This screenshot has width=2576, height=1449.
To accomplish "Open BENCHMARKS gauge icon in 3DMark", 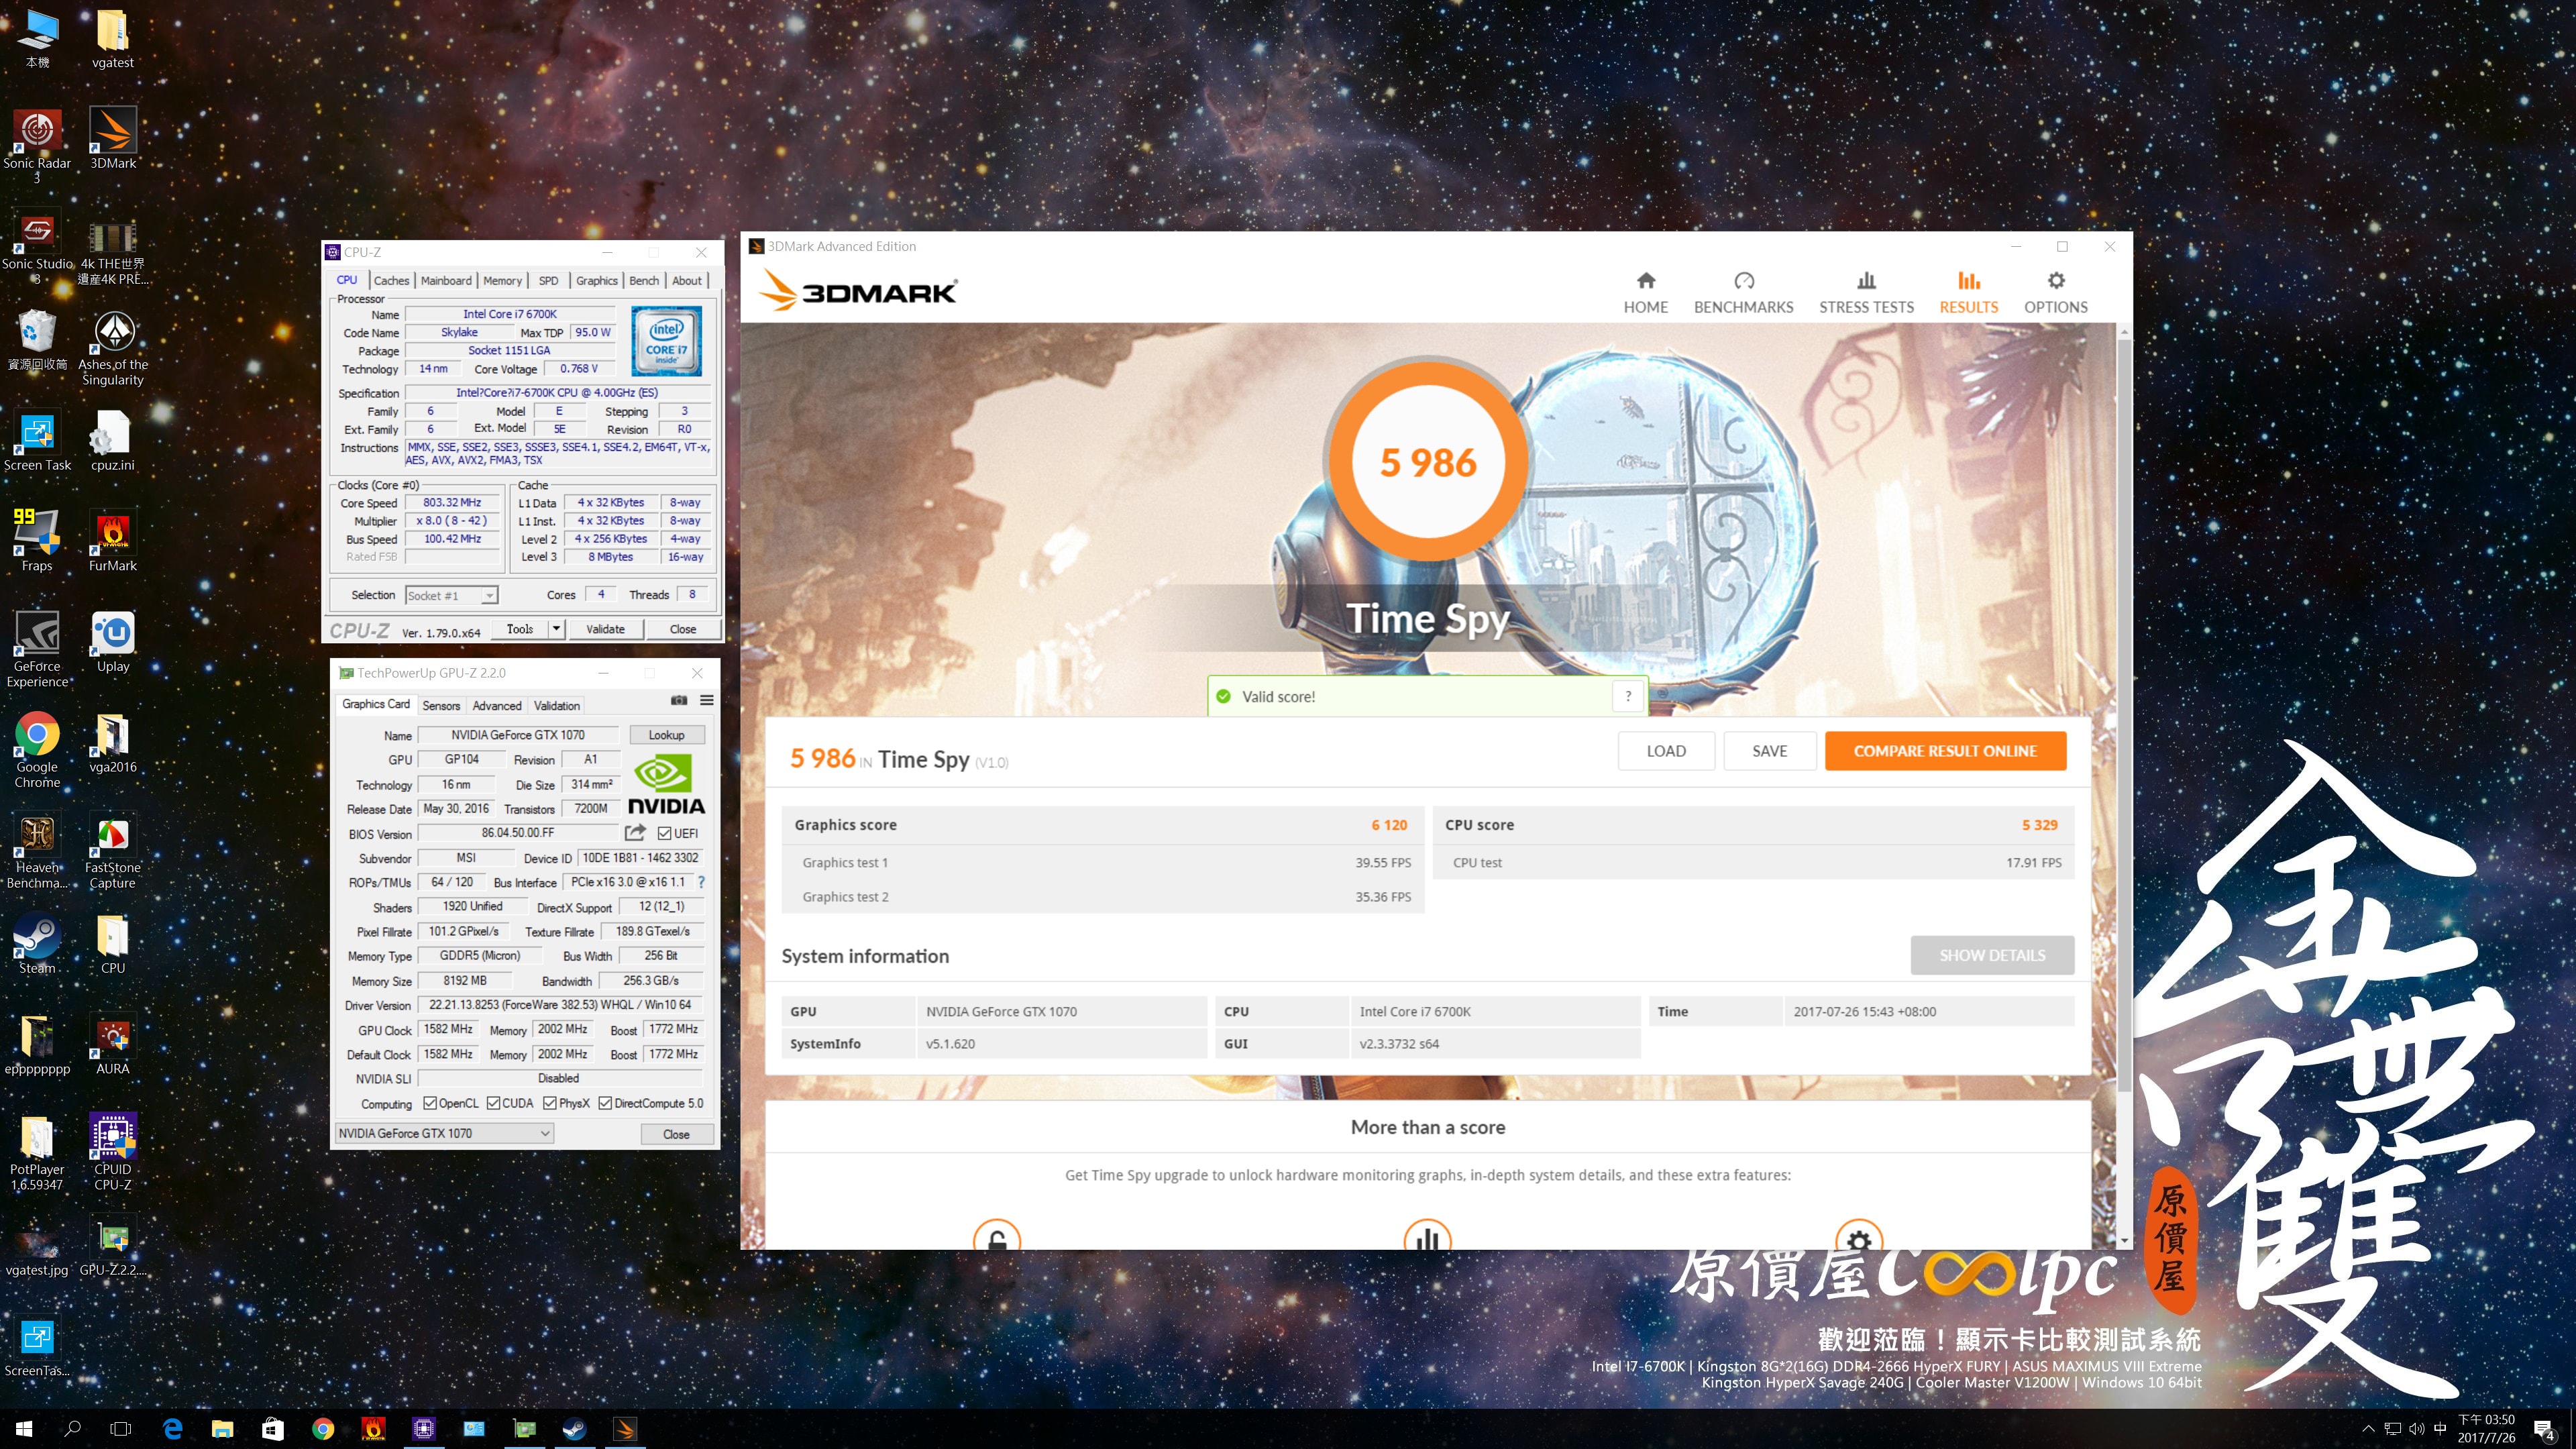I will [1743, 280].
